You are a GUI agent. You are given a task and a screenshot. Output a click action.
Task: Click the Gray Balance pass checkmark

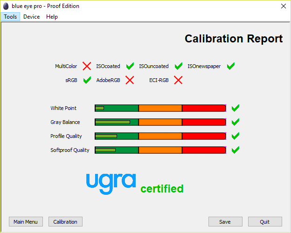point(236,122)
